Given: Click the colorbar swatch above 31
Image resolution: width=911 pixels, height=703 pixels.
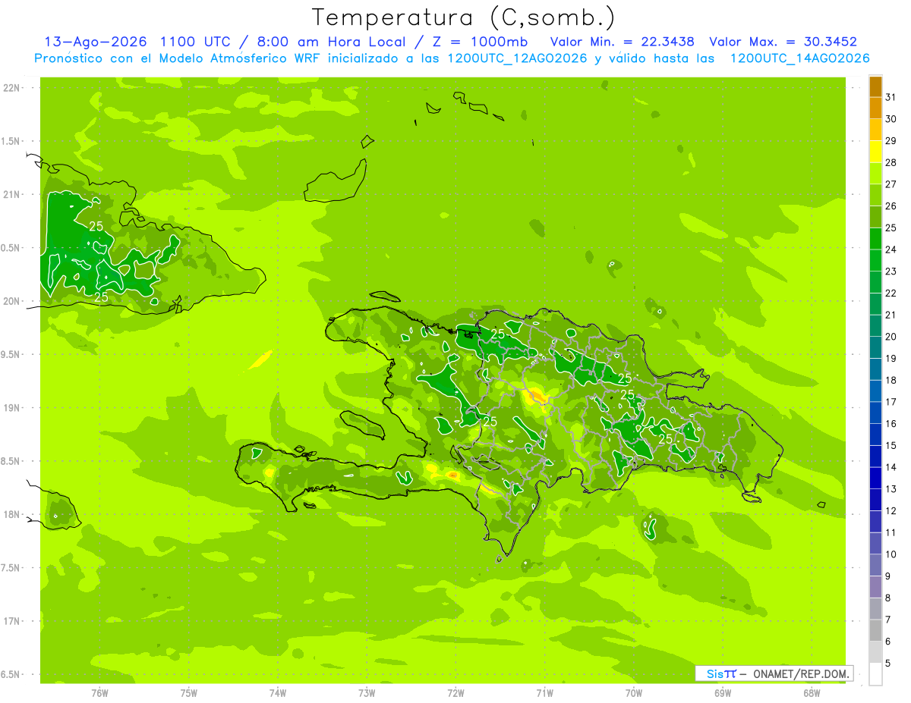Looking at the screenshot, I should (876, 86).
